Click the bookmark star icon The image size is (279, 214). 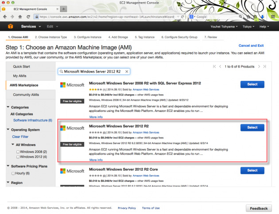coord(248,17)
